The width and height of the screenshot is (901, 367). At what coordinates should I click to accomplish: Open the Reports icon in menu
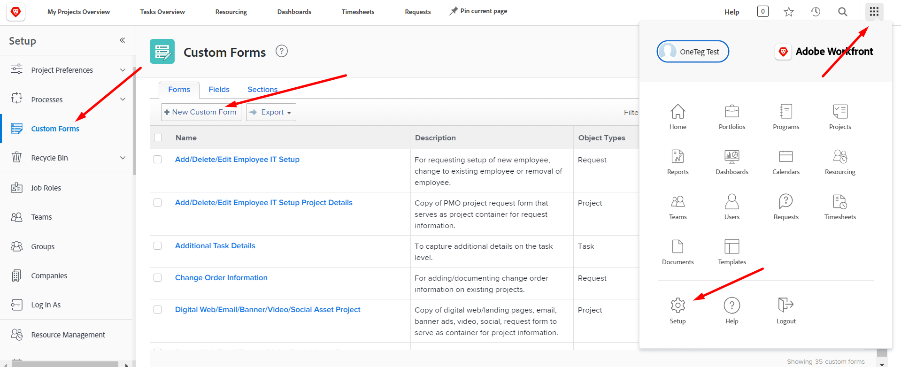point(678,157)
